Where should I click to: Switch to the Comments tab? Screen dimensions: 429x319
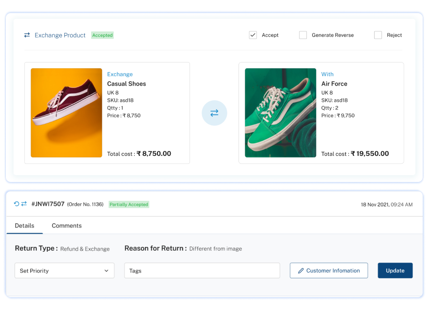66,226
